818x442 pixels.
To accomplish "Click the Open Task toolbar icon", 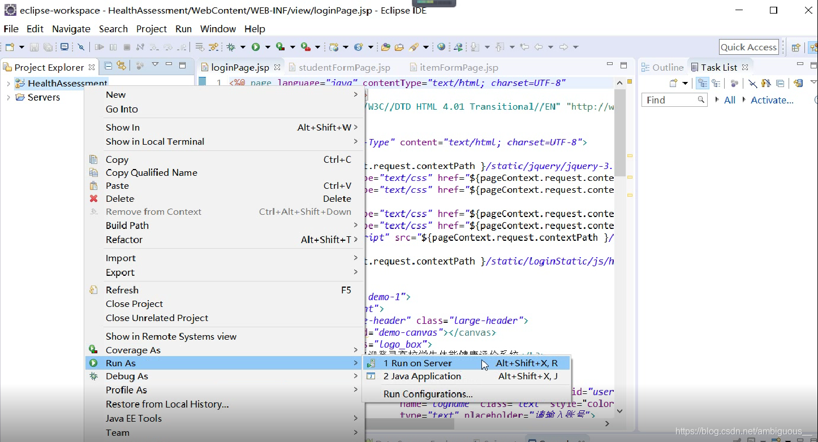I will (399, 47).
